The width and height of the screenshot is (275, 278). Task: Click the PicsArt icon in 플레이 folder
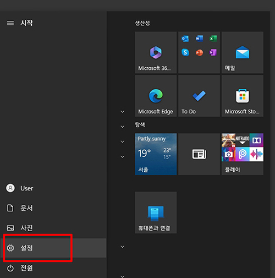[x=243, y=154]
